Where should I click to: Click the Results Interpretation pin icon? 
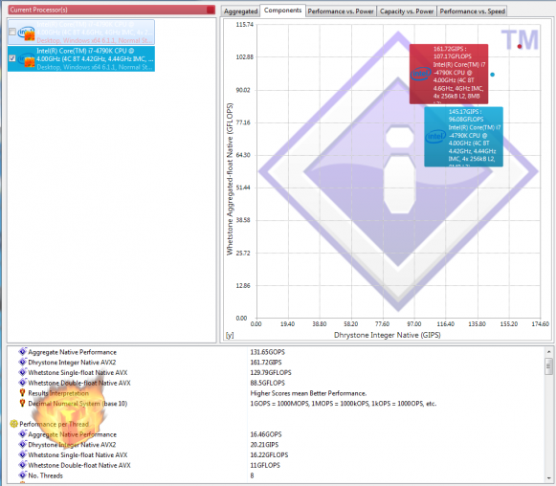click(x=22, y=393)
